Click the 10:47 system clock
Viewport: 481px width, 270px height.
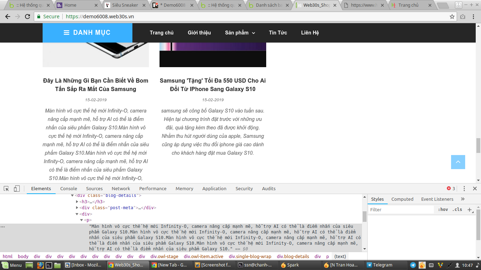coord(468,265)
